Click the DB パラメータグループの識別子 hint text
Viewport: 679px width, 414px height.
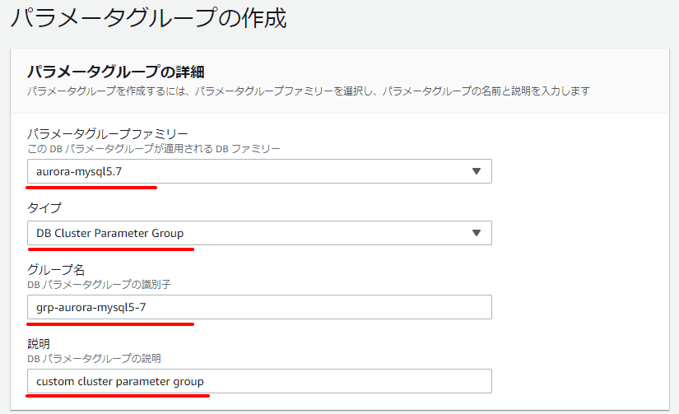tap(99, 285)
